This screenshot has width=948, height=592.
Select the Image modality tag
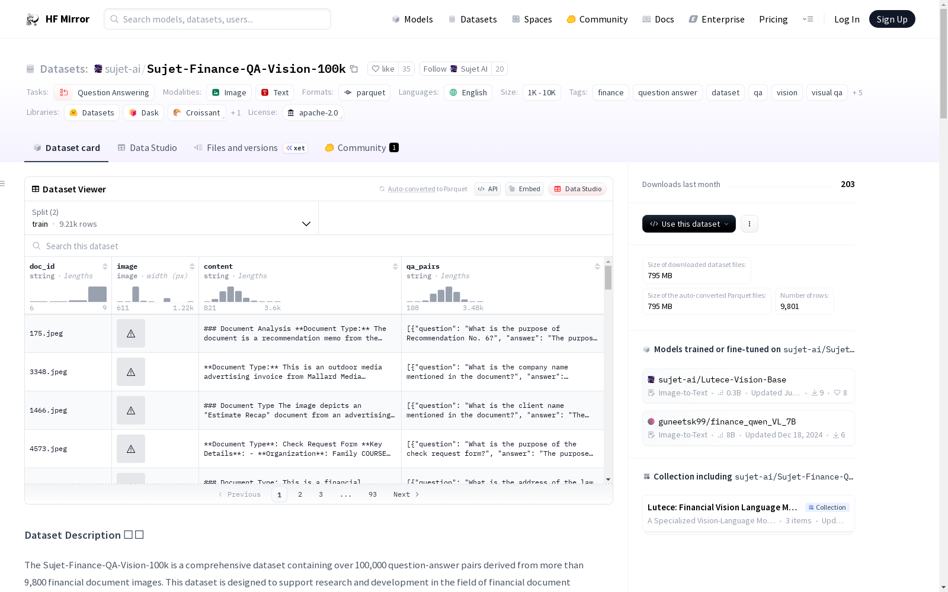(229, 92)
